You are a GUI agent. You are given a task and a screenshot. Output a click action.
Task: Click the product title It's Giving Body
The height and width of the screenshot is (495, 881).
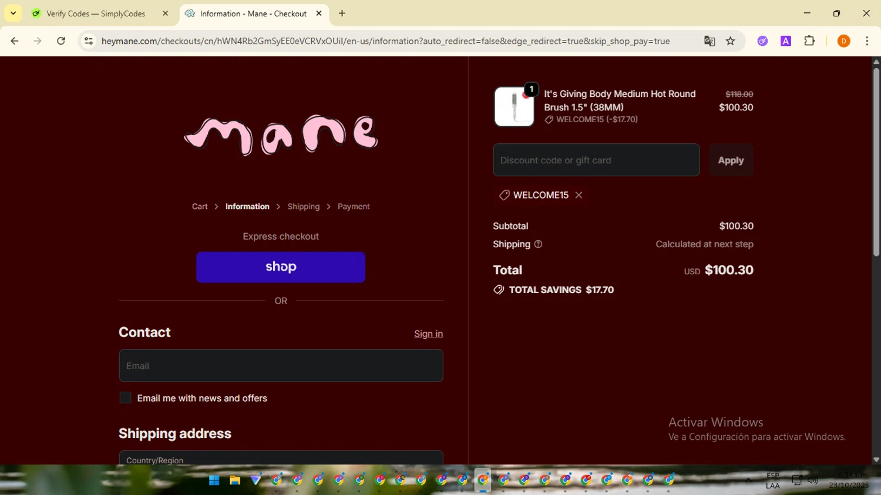click(620, 100)
